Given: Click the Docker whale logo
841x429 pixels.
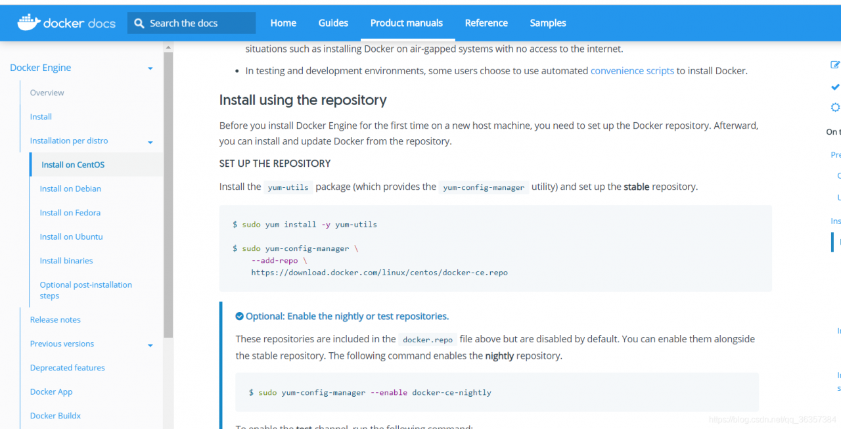Looking at the screenshot, I should point(28,23).
